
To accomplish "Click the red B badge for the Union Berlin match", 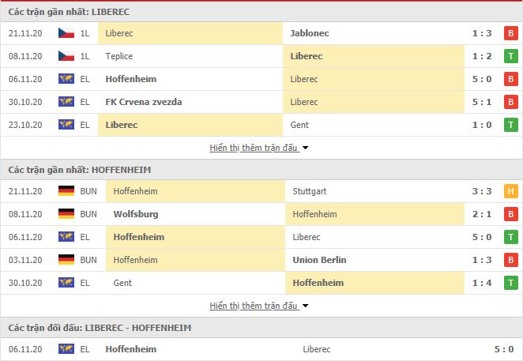I will 510,260.
